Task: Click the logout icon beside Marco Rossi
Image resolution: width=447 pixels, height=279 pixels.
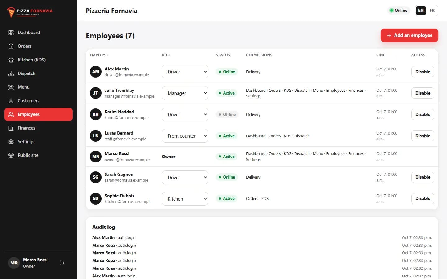Action: [62, 263]
